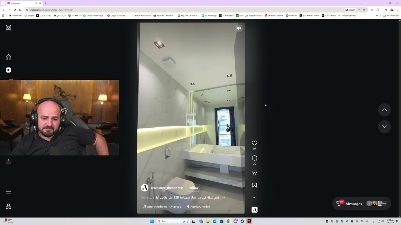Bookmark this page with star icon

tap(364, 10)
